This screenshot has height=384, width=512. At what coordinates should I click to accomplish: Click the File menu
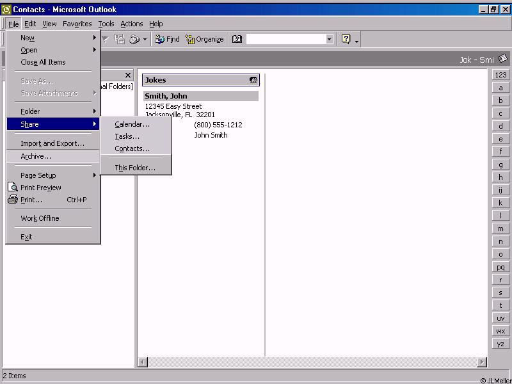pos(13,24)
